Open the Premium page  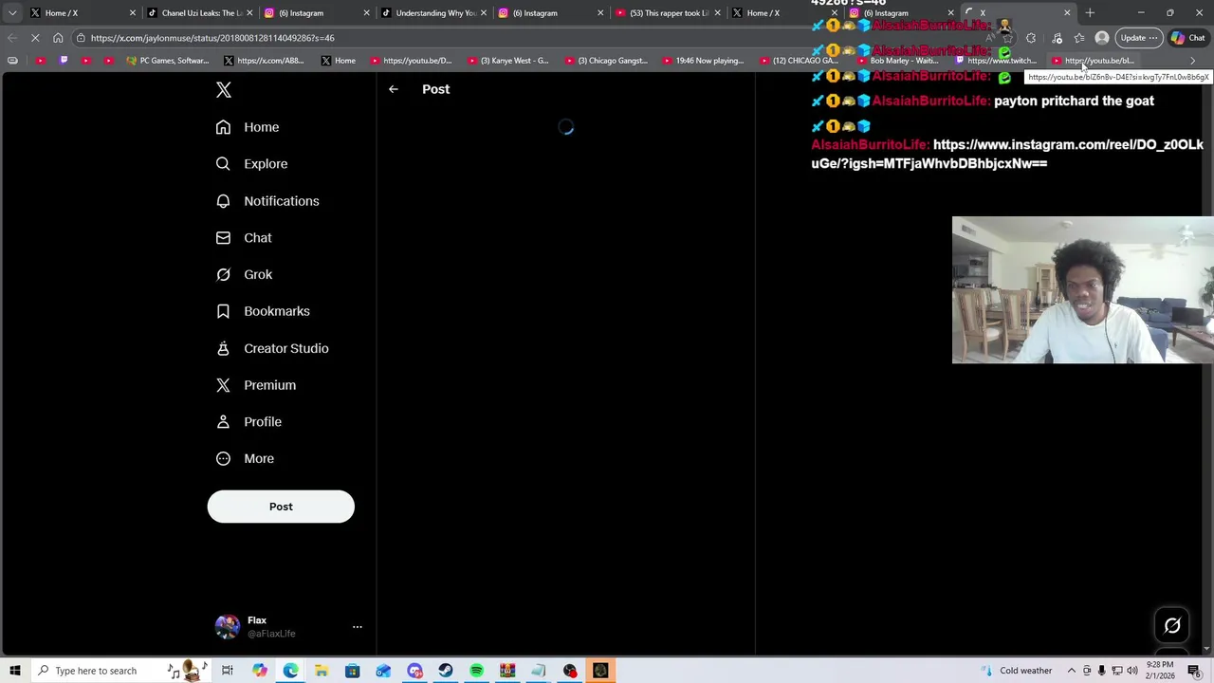(x=256, y=385)
